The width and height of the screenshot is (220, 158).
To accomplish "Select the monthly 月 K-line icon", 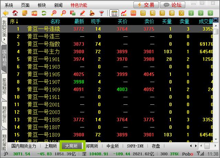I will pos(162,13).
